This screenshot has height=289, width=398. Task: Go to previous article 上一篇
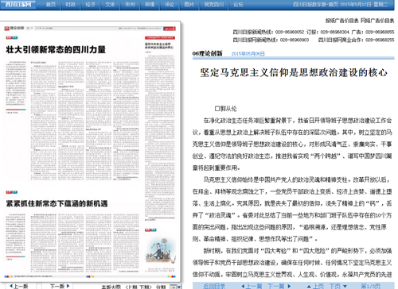(x=254, y=286)
